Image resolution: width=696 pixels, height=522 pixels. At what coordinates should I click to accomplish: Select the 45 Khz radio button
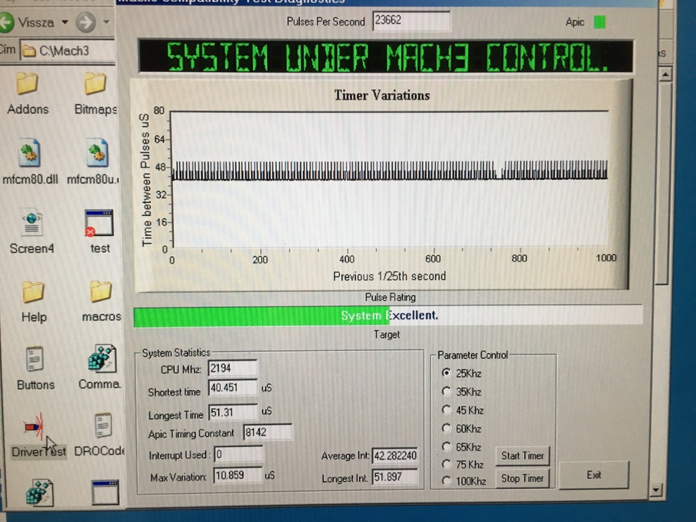pyautogui.click(x=446, y=410)
